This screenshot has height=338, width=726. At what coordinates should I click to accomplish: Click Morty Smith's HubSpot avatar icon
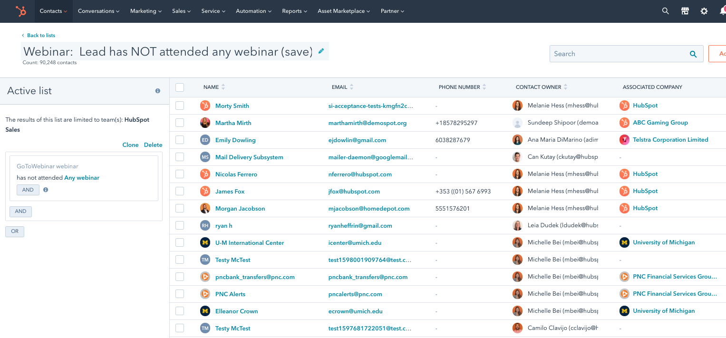205,106
